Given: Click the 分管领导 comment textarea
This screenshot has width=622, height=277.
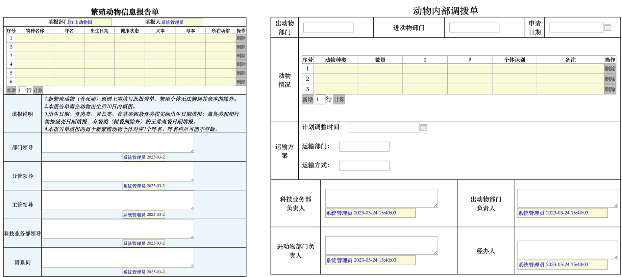Looking at the screenshot, I should point(118,172).
